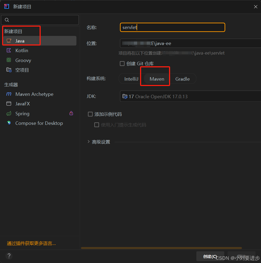
Task: Click the 项目将在以下位置创建 path hint text
Action: click(x=171, y=53)
